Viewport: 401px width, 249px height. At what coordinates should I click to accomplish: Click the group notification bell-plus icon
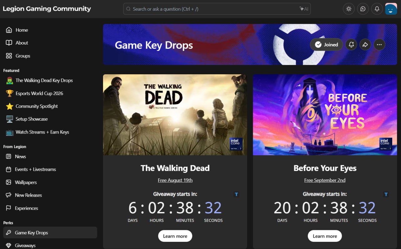pos(351,45)
